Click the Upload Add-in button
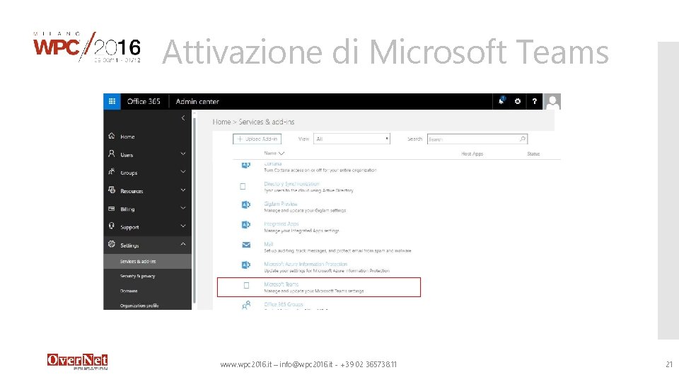 click(257, 139)
